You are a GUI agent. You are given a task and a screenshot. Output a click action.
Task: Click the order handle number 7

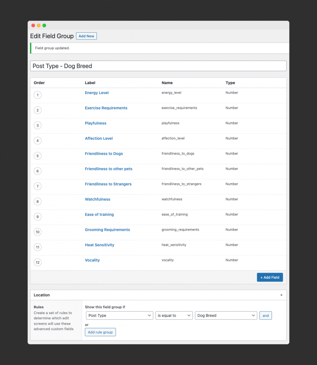[x=37, y=186]
